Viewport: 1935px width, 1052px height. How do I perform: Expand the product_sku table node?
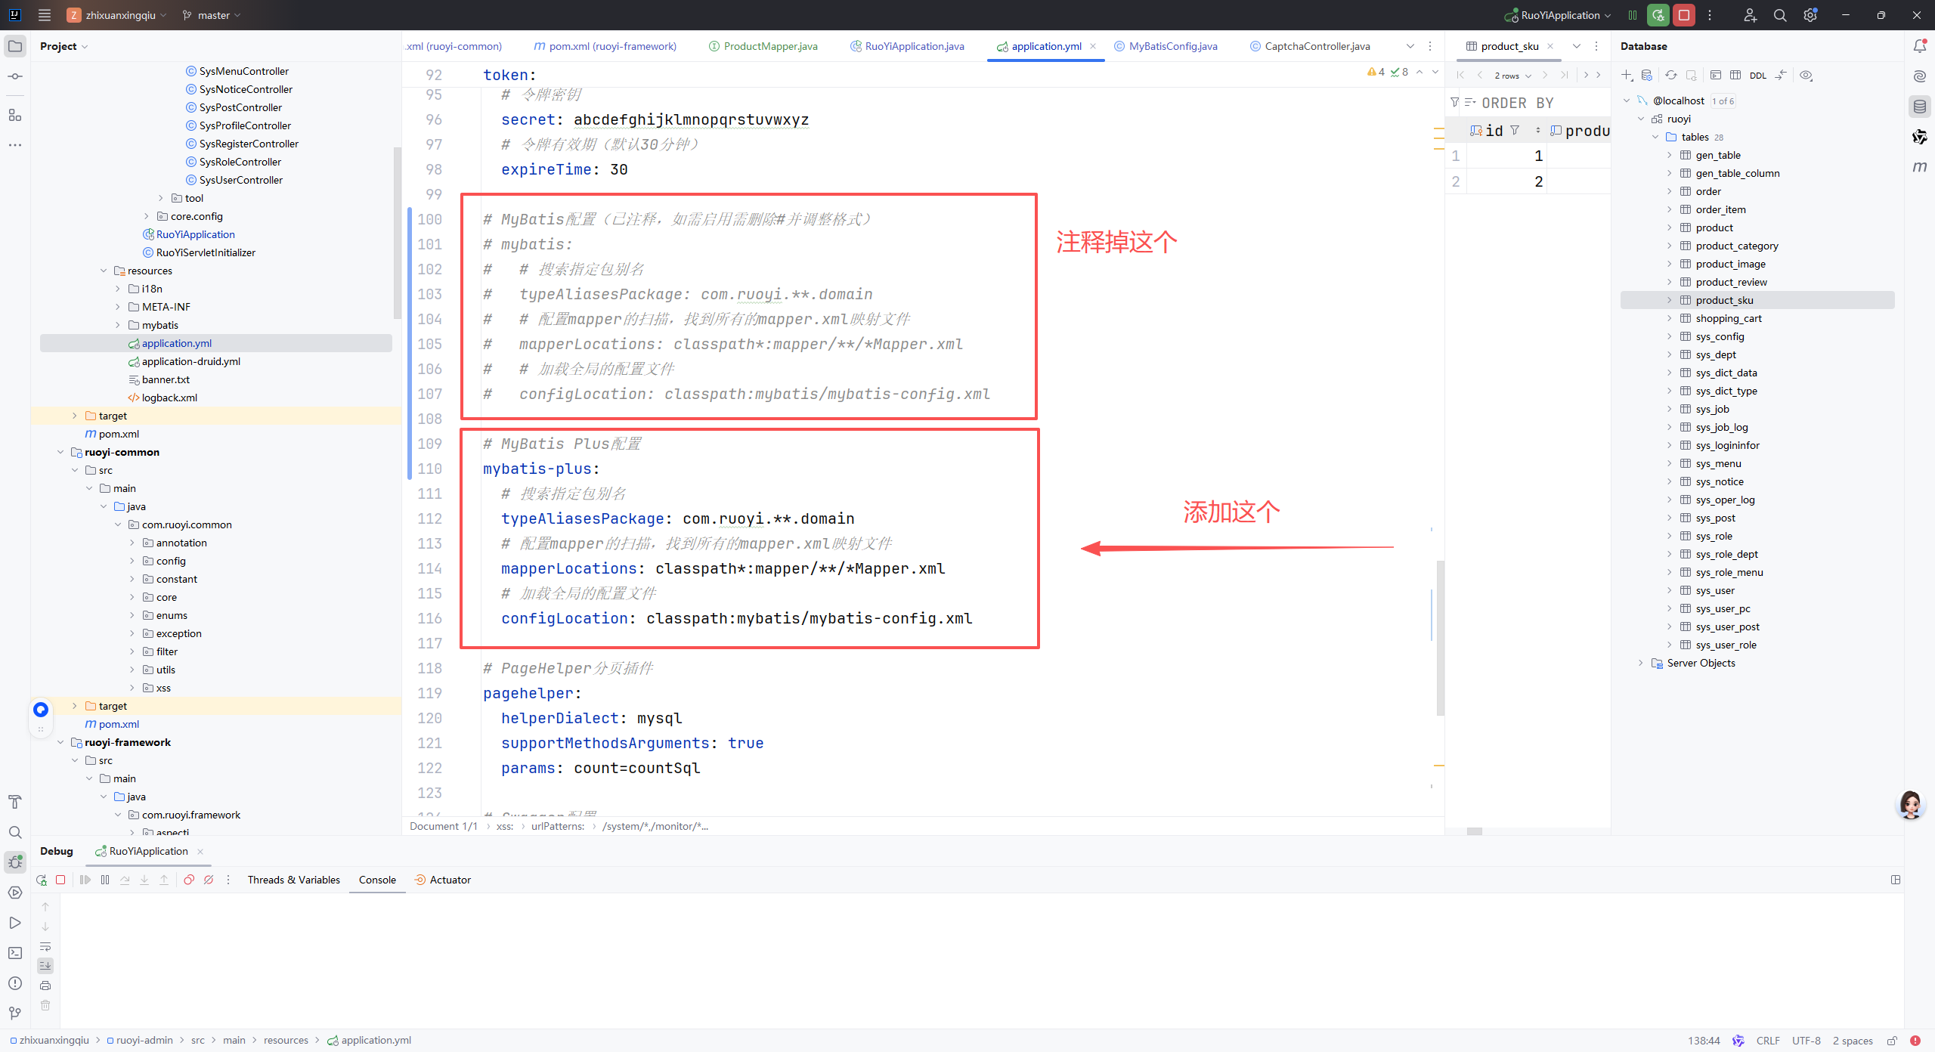[1670, 300]
